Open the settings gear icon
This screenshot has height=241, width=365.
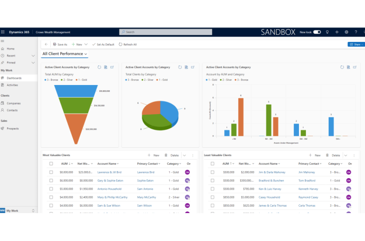[346, 32]
